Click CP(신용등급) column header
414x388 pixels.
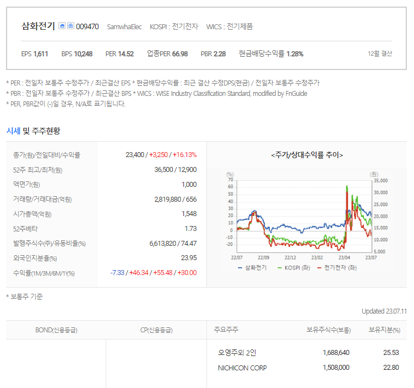(x=156, y=330)
